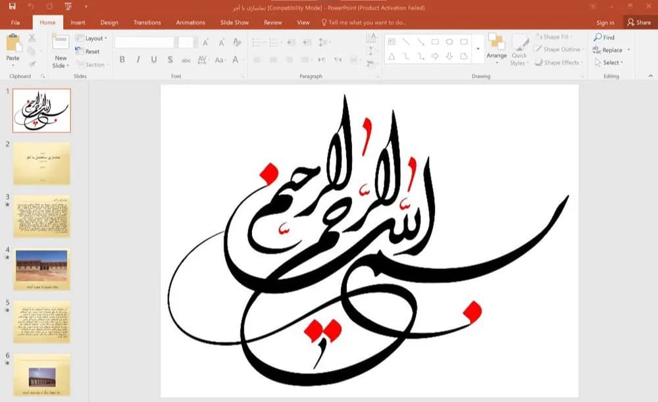Select the Text Box shape in gallery

click(x=392, y=41)
